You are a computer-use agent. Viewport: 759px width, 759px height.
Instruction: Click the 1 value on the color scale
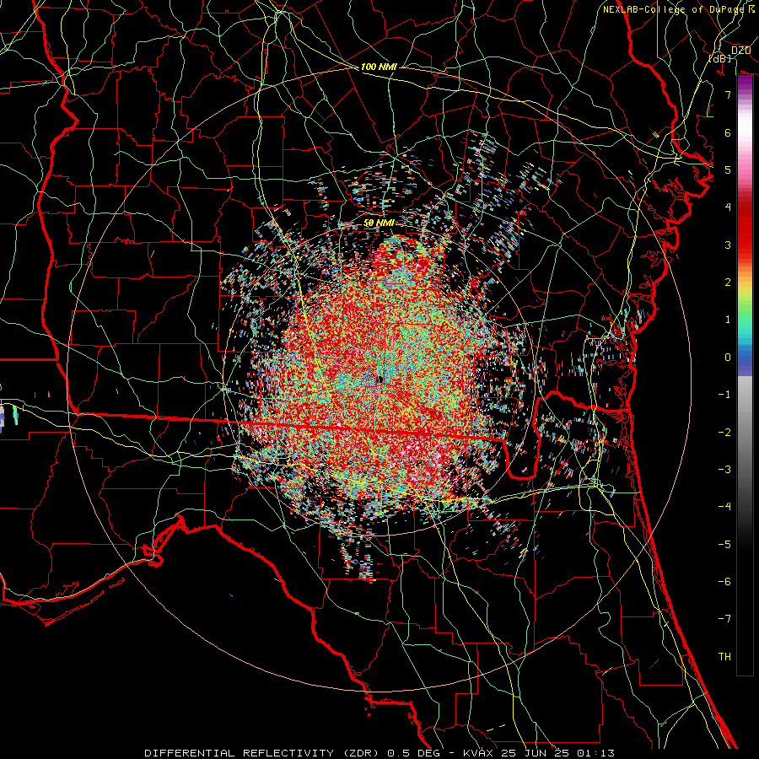pos(728,320)
